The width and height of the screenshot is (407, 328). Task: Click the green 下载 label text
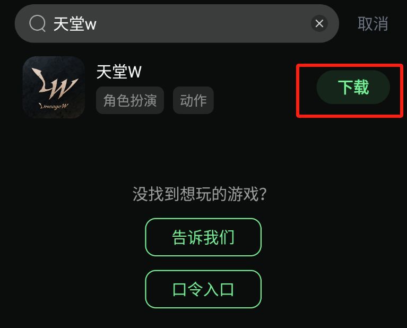click(x=353, y=87)
